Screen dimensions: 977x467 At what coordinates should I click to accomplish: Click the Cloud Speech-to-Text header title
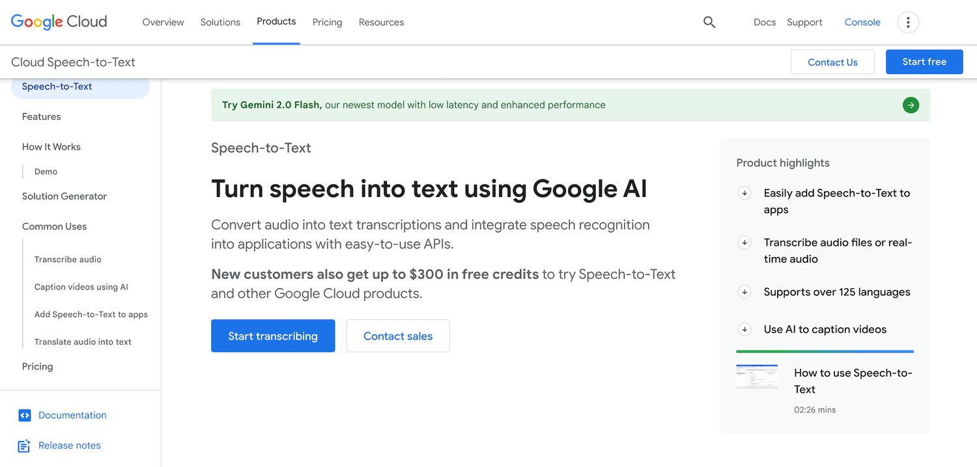coord(73,62)
